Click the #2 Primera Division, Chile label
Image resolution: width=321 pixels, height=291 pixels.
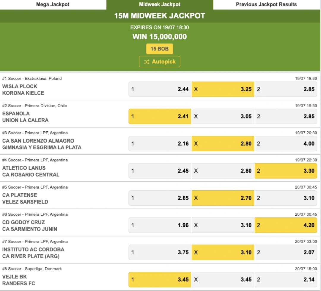click(x=34, y=106)
